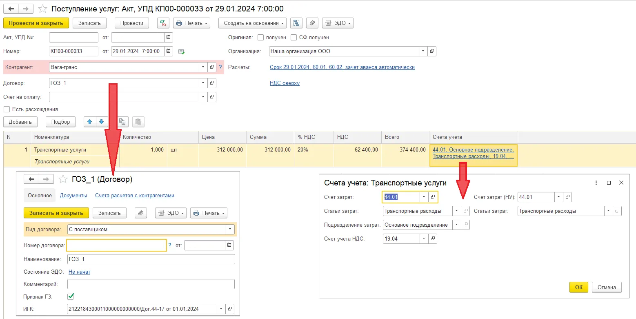The width and height of the screenshot is (636, 319).
Task: Open Счет учета НДС 19.04 icon
Action: click(433, 239)
